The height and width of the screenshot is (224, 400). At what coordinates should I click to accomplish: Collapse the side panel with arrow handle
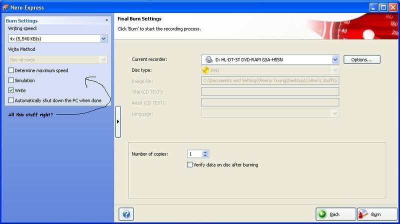(118, 121)
